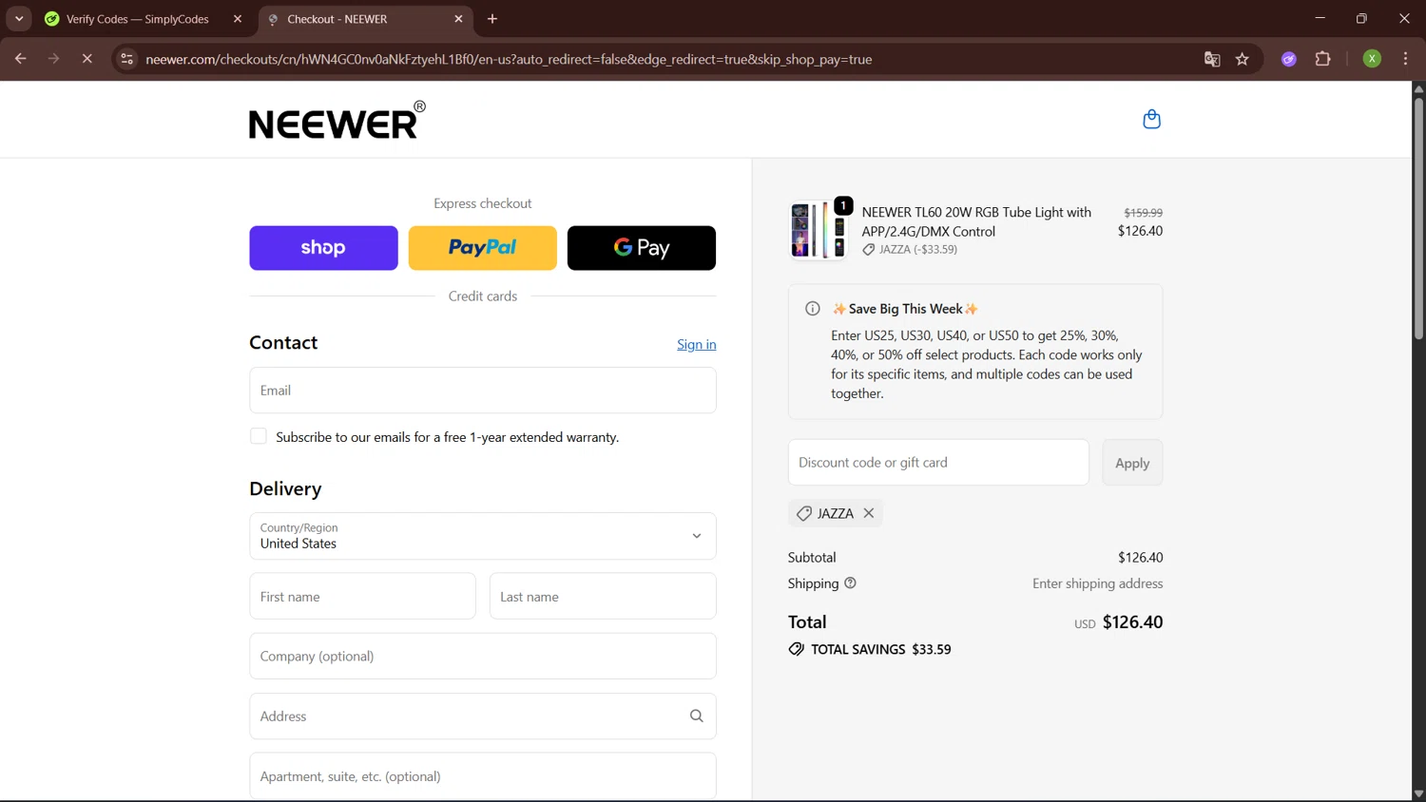Click the info icon beside Save Big This Week
This screenshot has width=1426, height=802.
click(x=813, y=309)
